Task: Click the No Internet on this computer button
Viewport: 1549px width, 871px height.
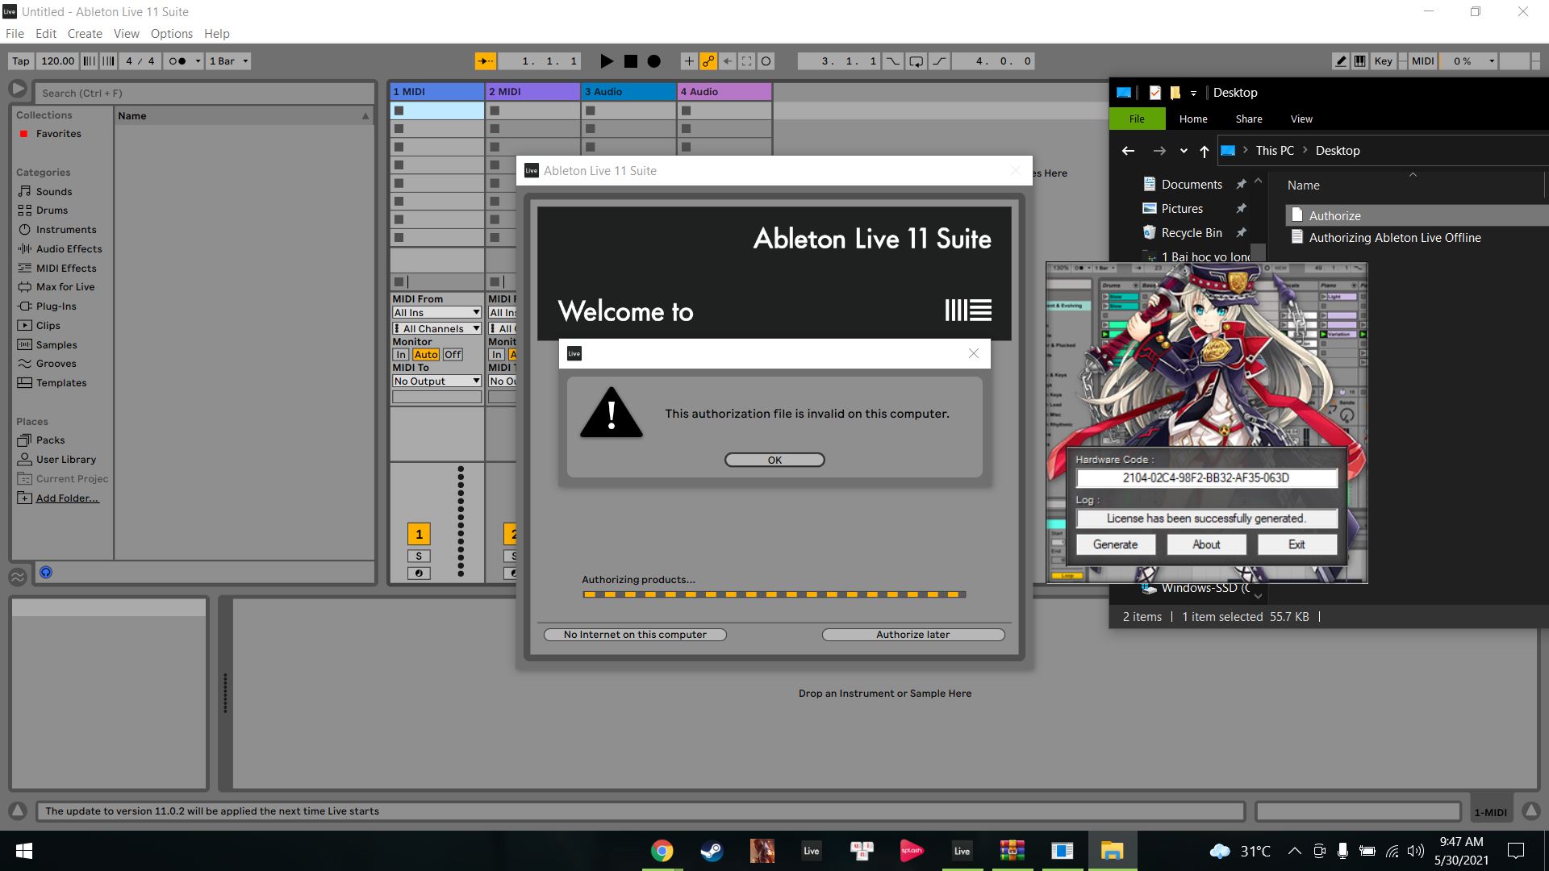Action: point(634,635)
